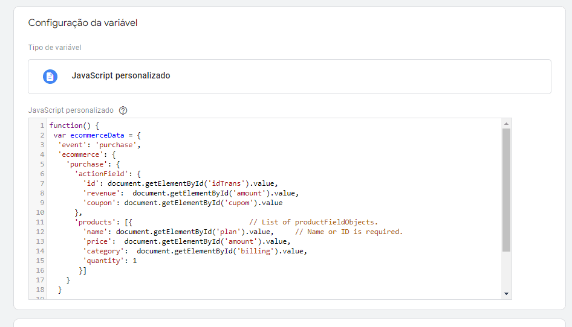Click line number 10 in the gutter
Image resolution: width=572 pixels, height=327 pixels.
click(x=40, y=212)
